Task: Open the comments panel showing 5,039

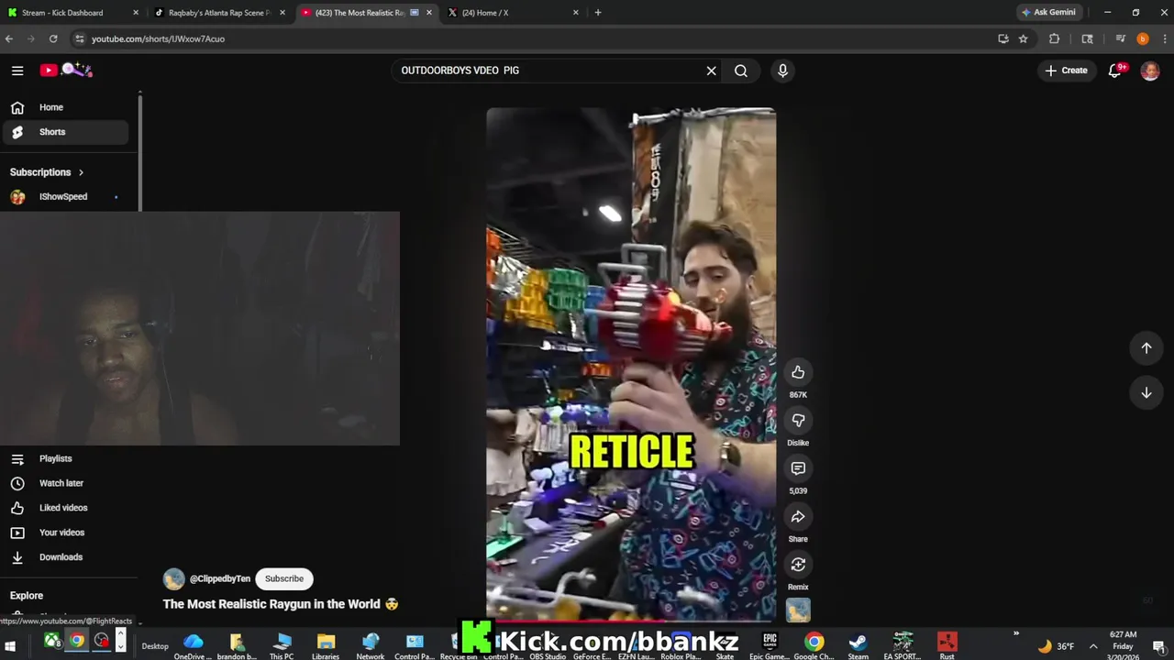Action: point(798,468)
